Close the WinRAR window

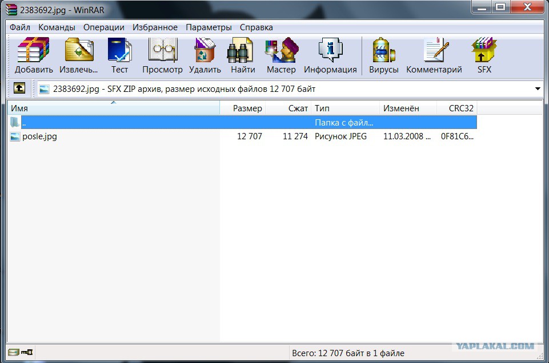527,7
